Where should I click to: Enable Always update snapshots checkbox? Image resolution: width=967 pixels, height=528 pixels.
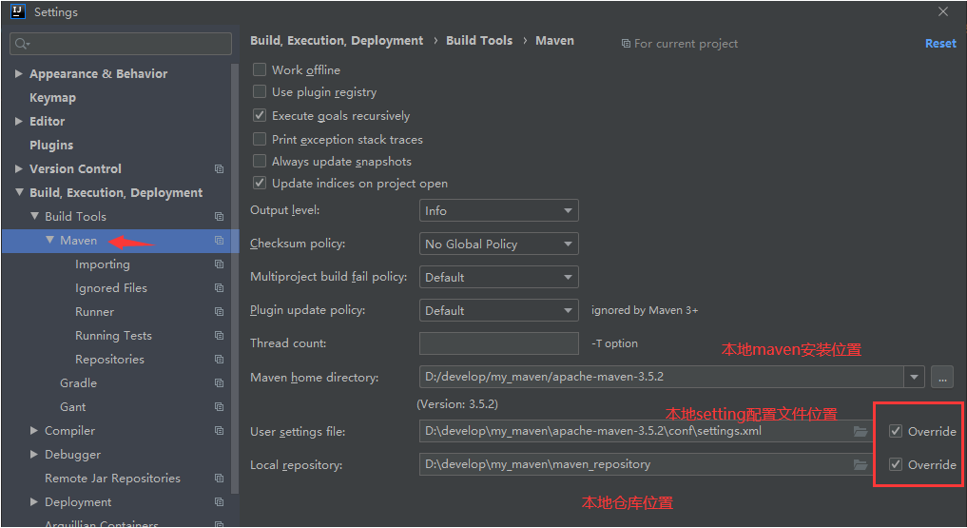point(260,161)
